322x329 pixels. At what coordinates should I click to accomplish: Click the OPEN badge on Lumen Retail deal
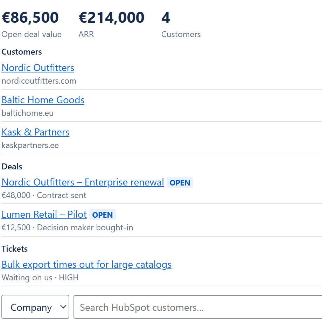[x=102, y=215]
